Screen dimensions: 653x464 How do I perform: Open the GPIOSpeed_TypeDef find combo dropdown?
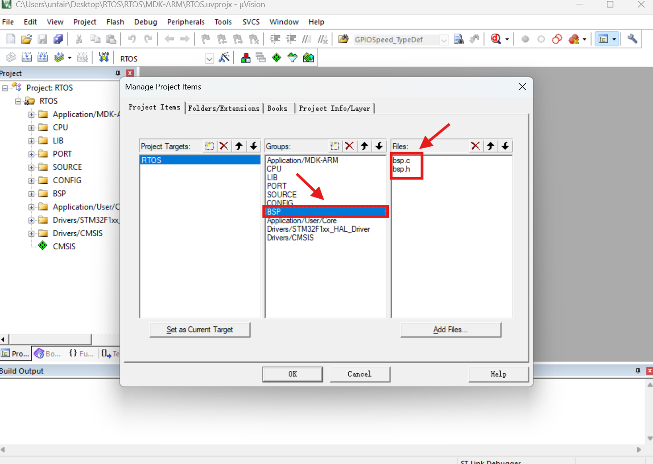[x=444, y=40]
